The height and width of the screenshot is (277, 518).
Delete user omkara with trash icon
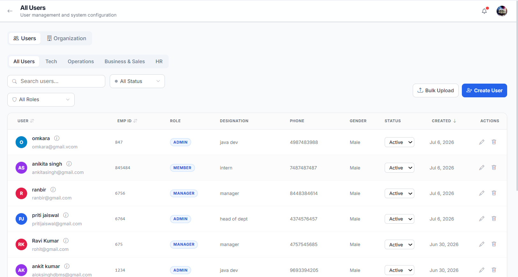tap(494, 142)
